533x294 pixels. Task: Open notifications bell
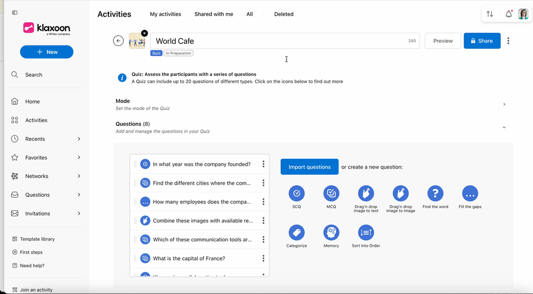509,14
